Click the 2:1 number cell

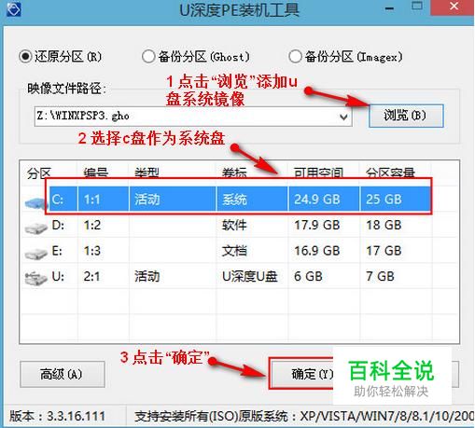point(91,276)
